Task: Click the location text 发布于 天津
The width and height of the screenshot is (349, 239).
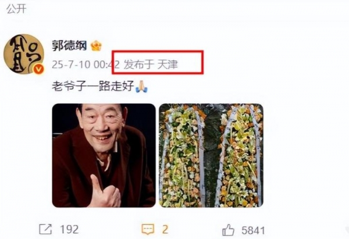Action: pyautogui.click(x=151, y=65)
